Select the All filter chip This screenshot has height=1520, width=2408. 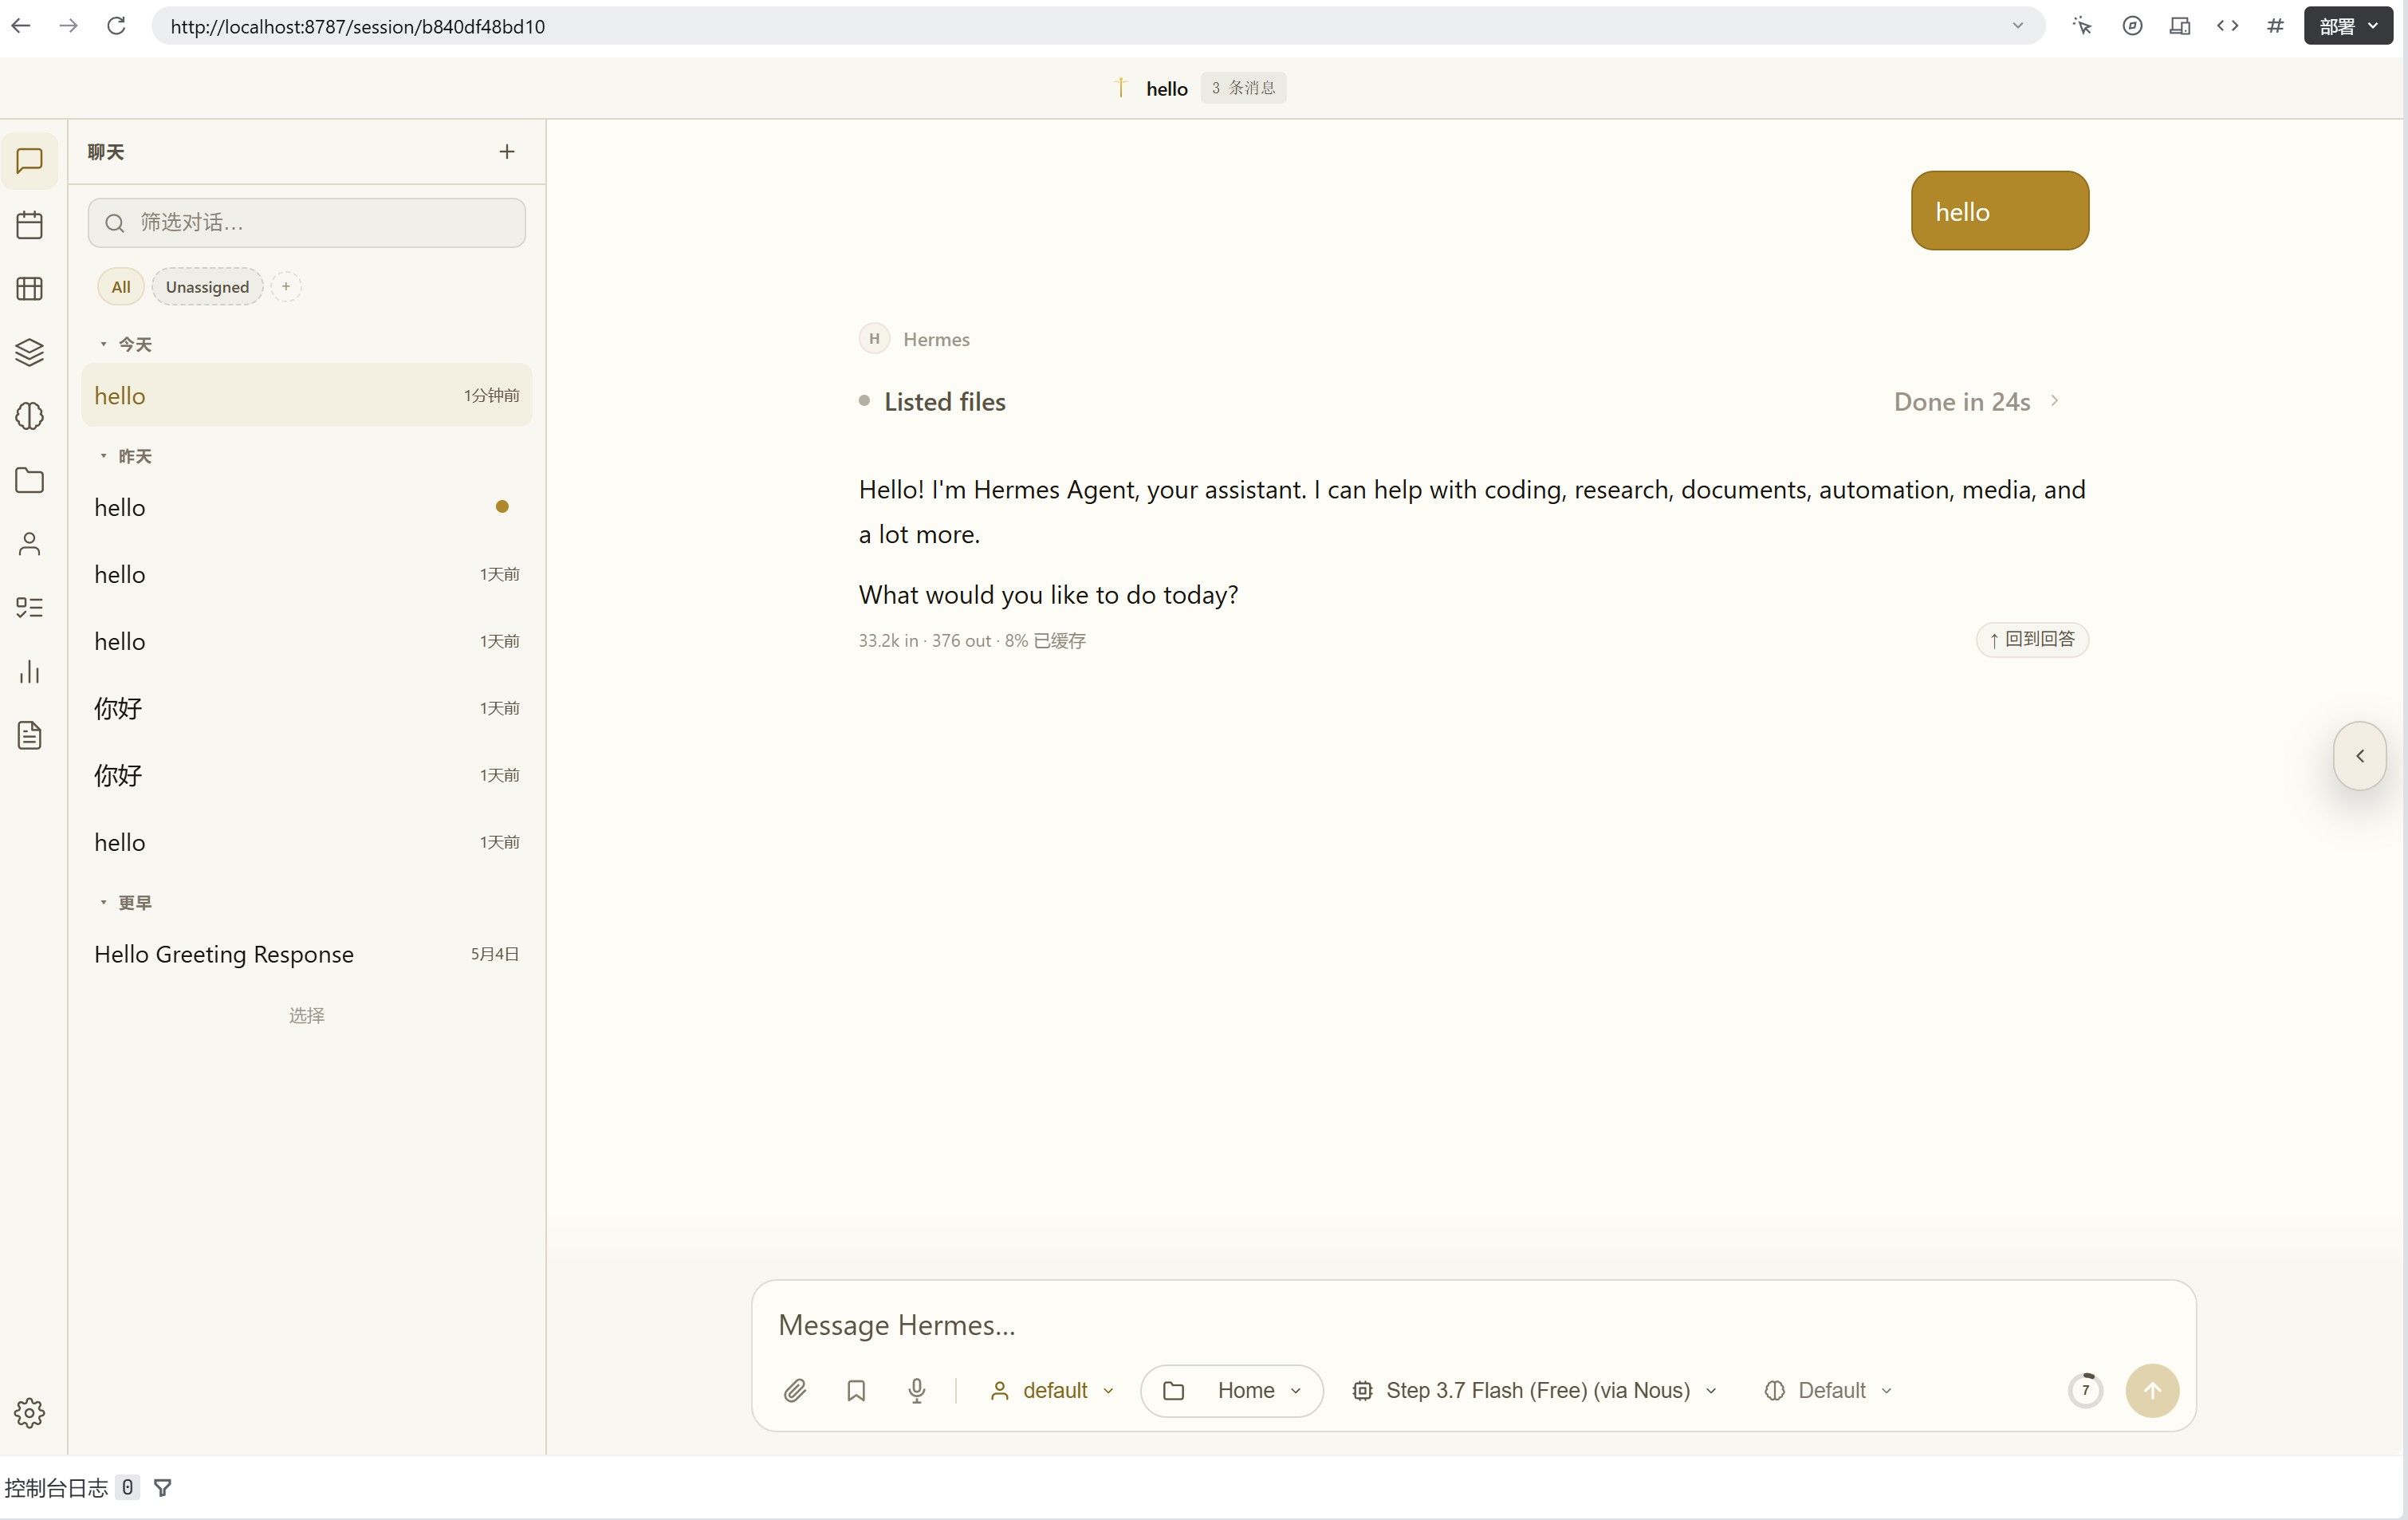click(121, 287)
